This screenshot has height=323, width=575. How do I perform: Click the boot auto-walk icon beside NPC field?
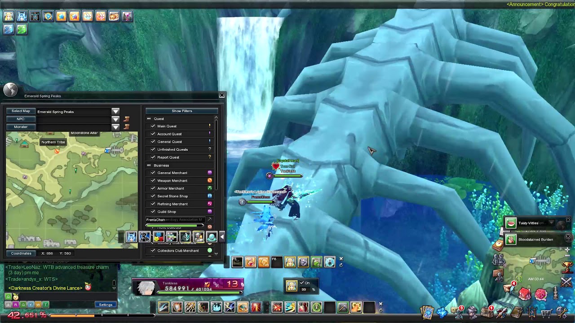click(x=126, y=119)
